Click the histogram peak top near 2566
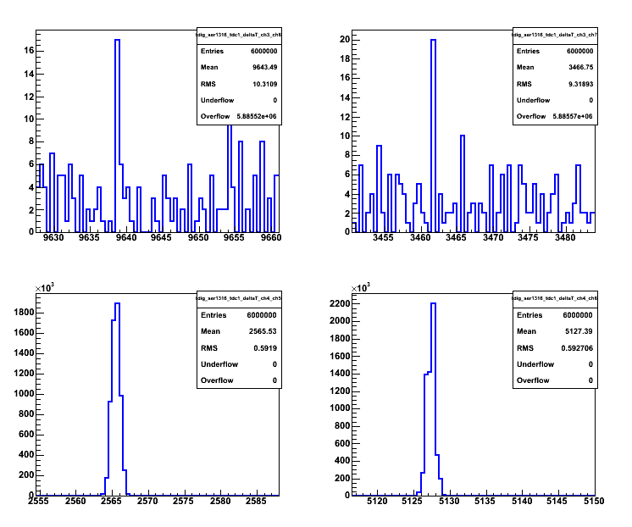The image size is (632, 527). click(117, 303)
